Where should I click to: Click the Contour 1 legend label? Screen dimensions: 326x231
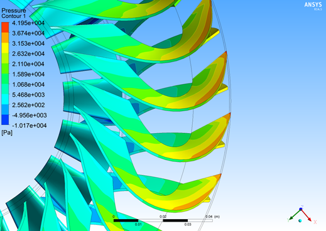[x=13, y=16]
